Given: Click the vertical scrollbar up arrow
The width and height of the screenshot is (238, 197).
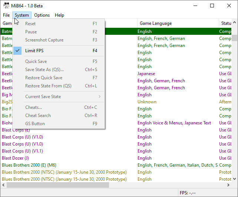Looking at the screenshot, I should point(235,31).
